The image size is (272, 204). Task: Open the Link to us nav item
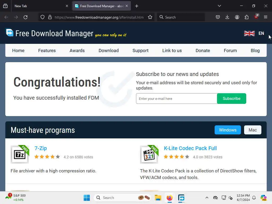click(172, 50)
